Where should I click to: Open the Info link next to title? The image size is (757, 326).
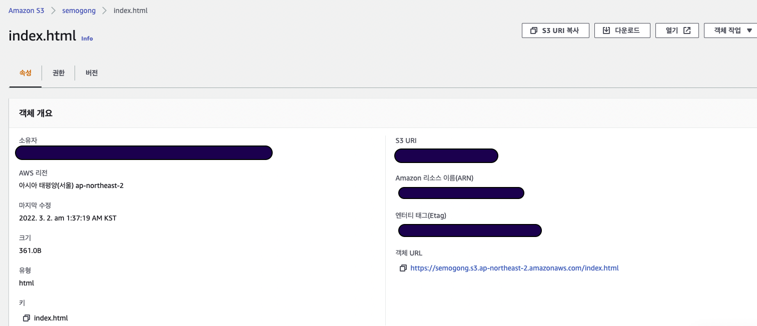coord(87,38)
